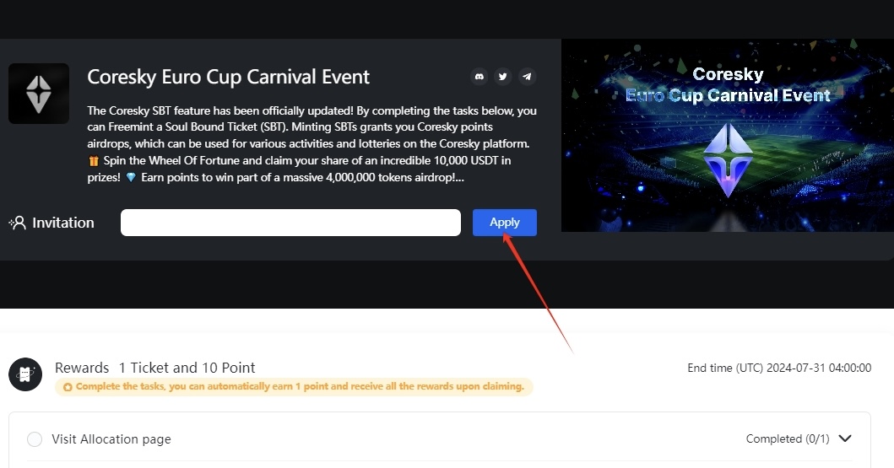894x468 pixels.
Task: Click the Rewards ticket round icon
Action: point(25,374)
